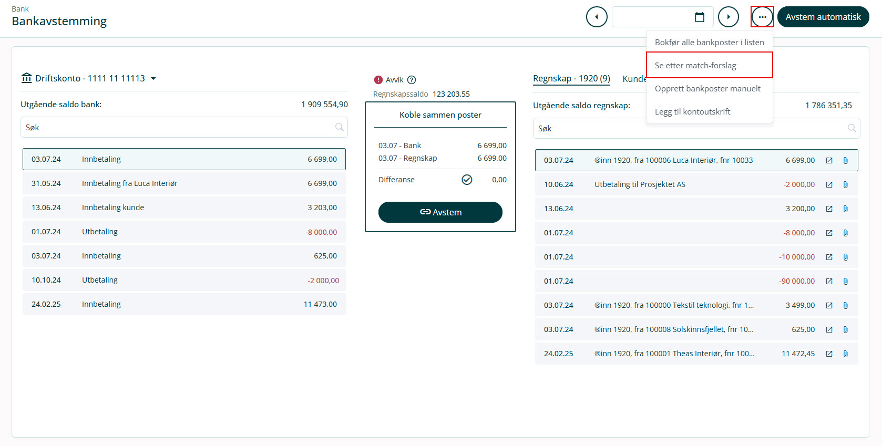The image size is (882, 446).
Task: Open the calendar date picker icon
Action: [x=699, y=17]
